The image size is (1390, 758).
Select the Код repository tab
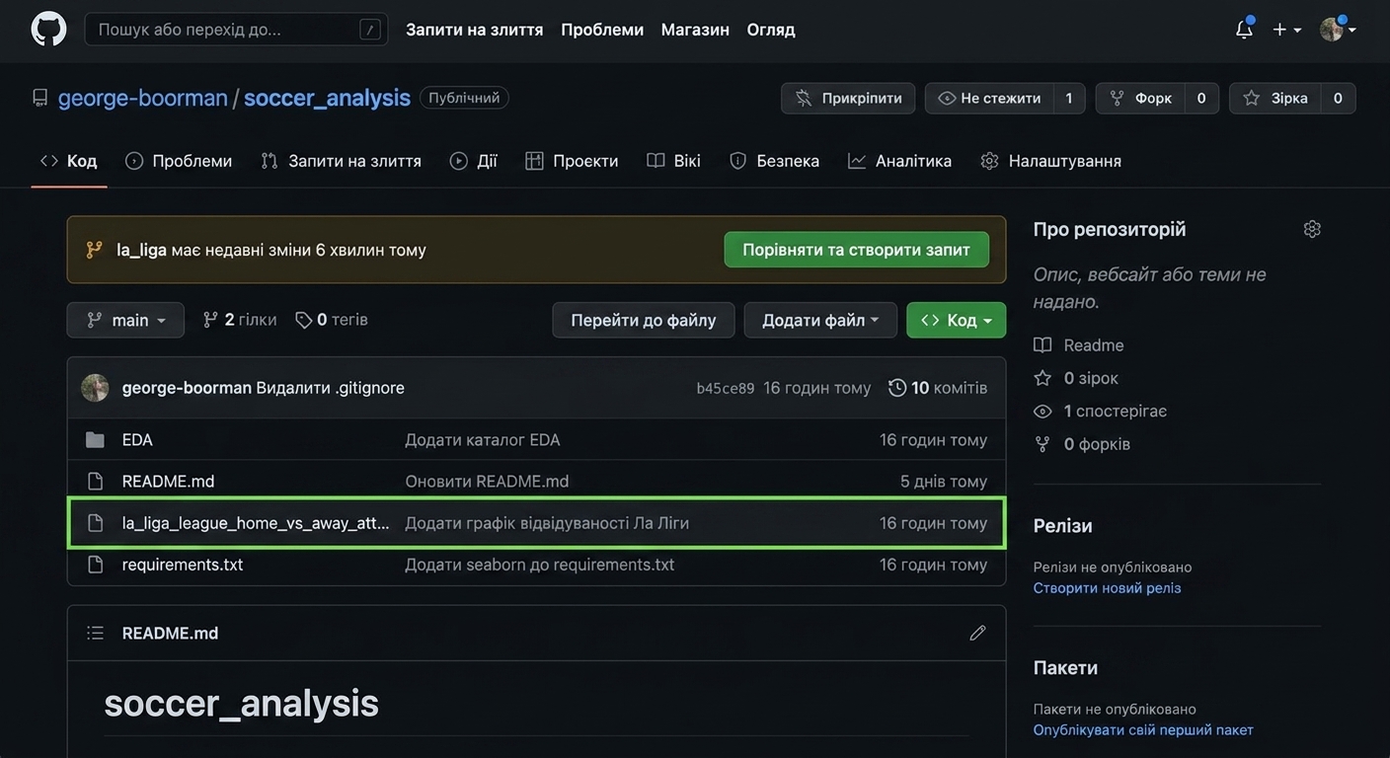[68, 161]
